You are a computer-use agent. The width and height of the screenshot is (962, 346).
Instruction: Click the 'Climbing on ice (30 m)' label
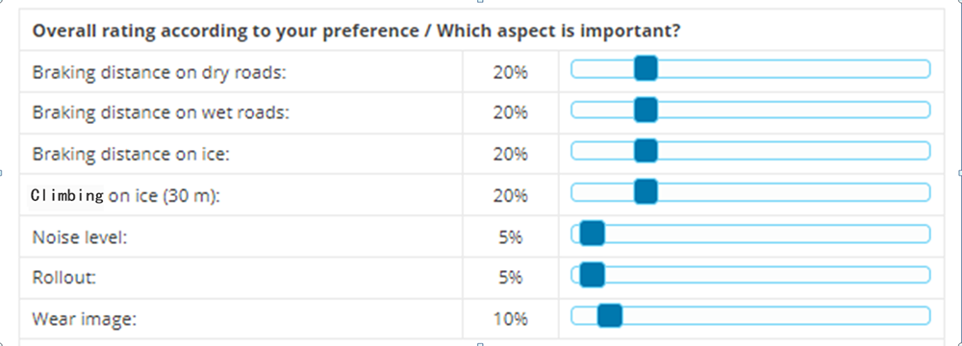[126, 196]
